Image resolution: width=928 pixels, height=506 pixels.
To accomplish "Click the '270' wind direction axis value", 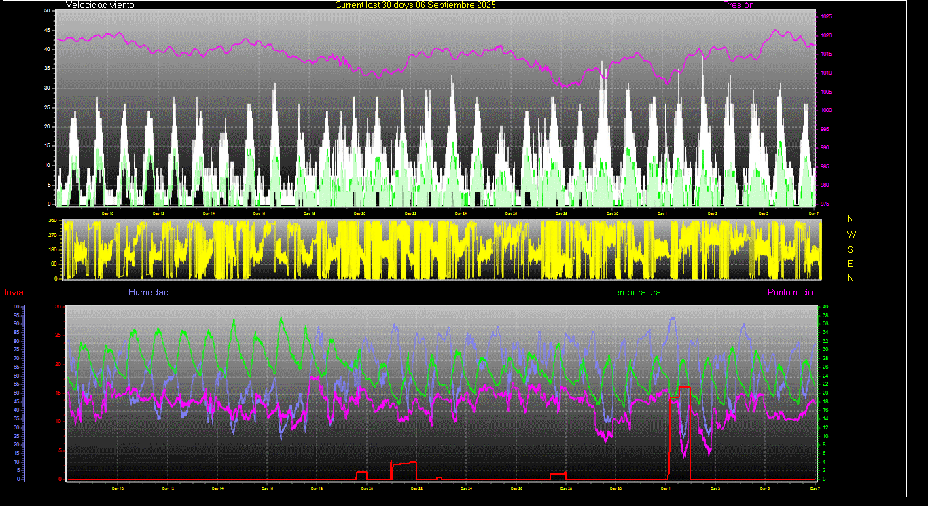I will (52, 235).
